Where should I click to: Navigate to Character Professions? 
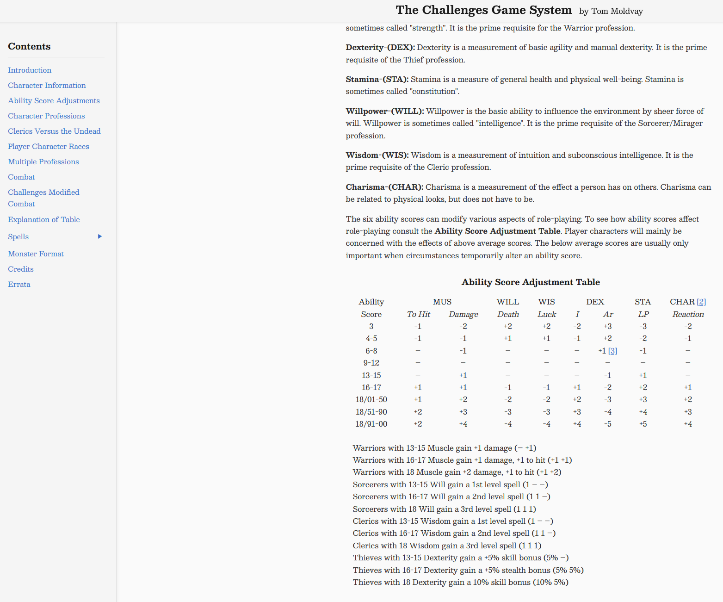pyautogui.click(x=46, y=116)
